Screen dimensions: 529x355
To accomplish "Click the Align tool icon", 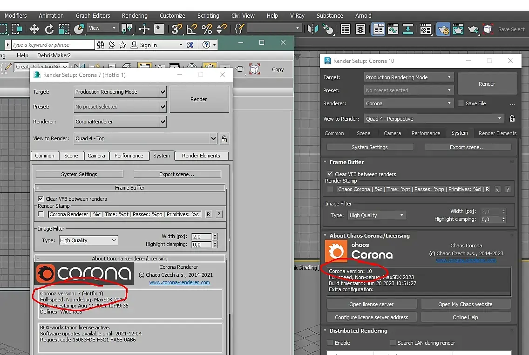I will (x=327, y=29).
